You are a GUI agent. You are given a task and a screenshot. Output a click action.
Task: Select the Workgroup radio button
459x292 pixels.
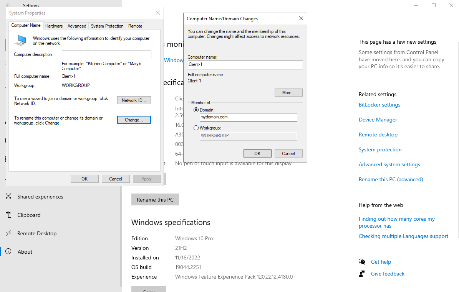[x=196, y=128]
